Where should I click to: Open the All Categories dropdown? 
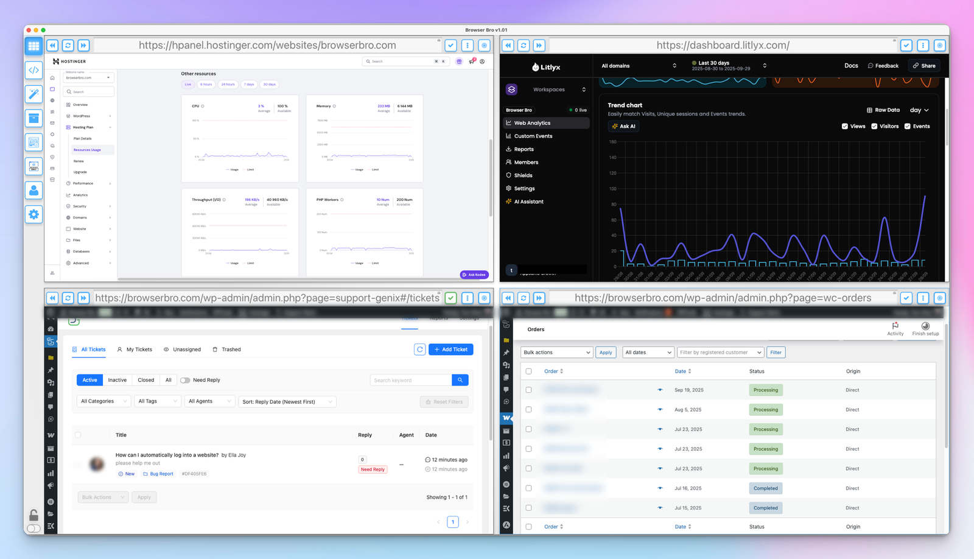103,402
